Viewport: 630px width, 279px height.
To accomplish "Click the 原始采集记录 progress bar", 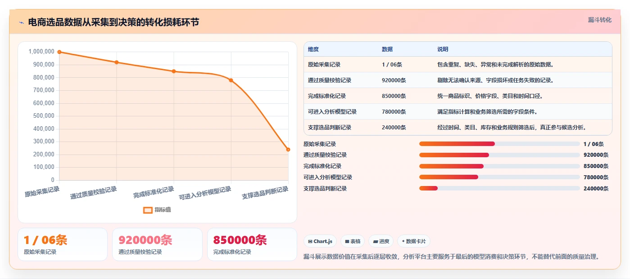I will tap(499, 144).
